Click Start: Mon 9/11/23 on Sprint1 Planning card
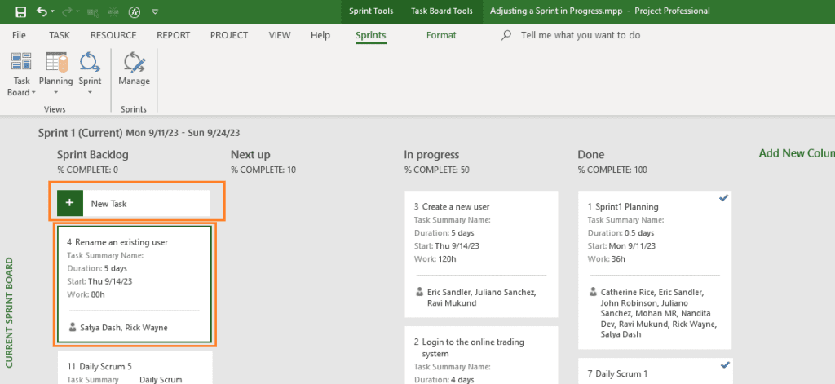 click(621, 246)
